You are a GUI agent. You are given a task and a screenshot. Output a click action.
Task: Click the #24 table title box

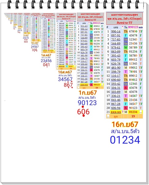pos(90,17)
